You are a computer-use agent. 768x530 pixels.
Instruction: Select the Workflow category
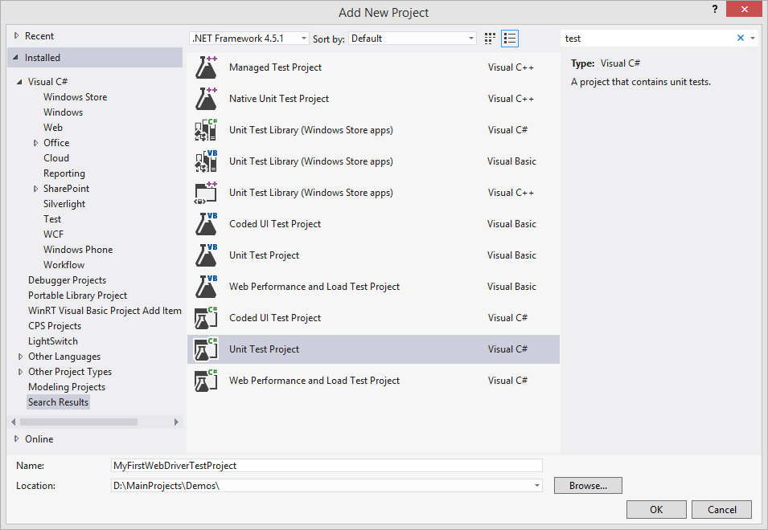(64, 264)
